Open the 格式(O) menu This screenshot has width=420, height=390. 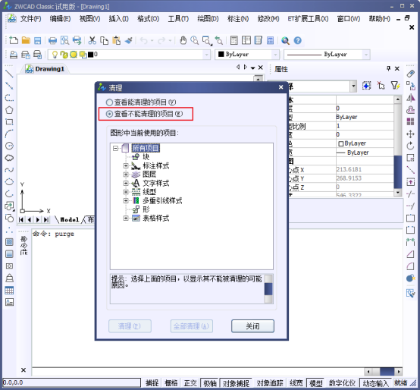pyautogui.click(x=148, y=19)
